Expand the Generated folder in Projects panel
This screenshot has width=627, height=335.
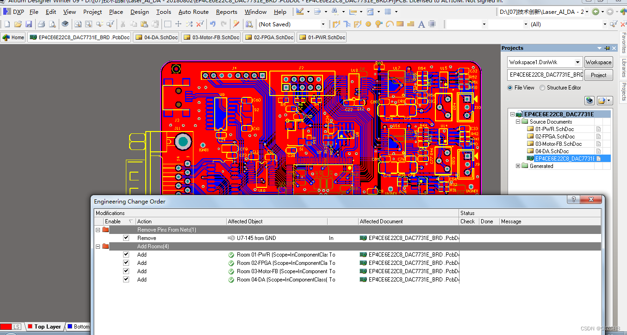518,166
